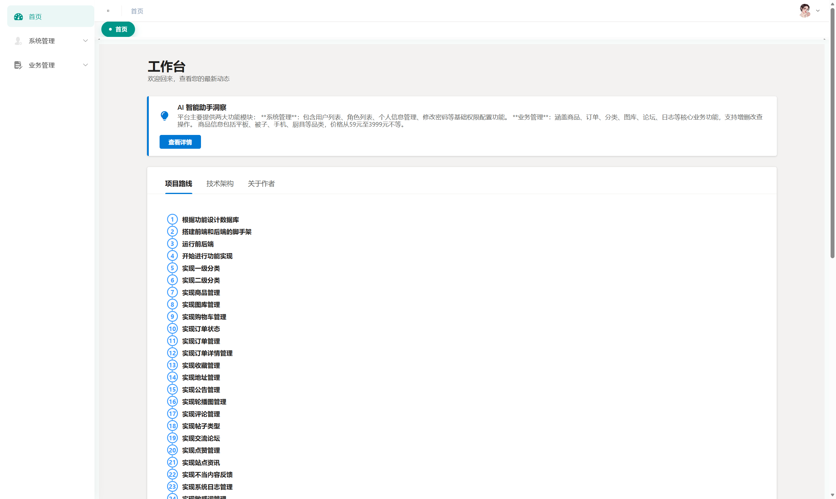836x499 pixels.
Task: Click the green 首页 tag tab
Action: coord(118,29)
